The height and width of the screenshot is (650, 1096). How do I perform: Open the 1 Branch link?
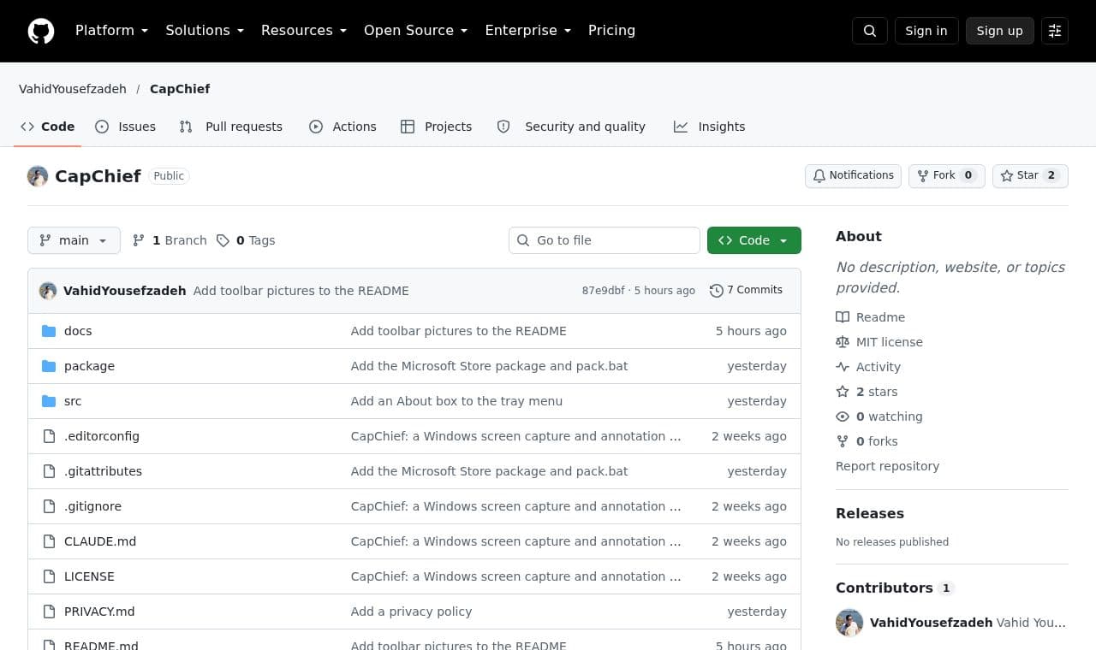[170, 240]
